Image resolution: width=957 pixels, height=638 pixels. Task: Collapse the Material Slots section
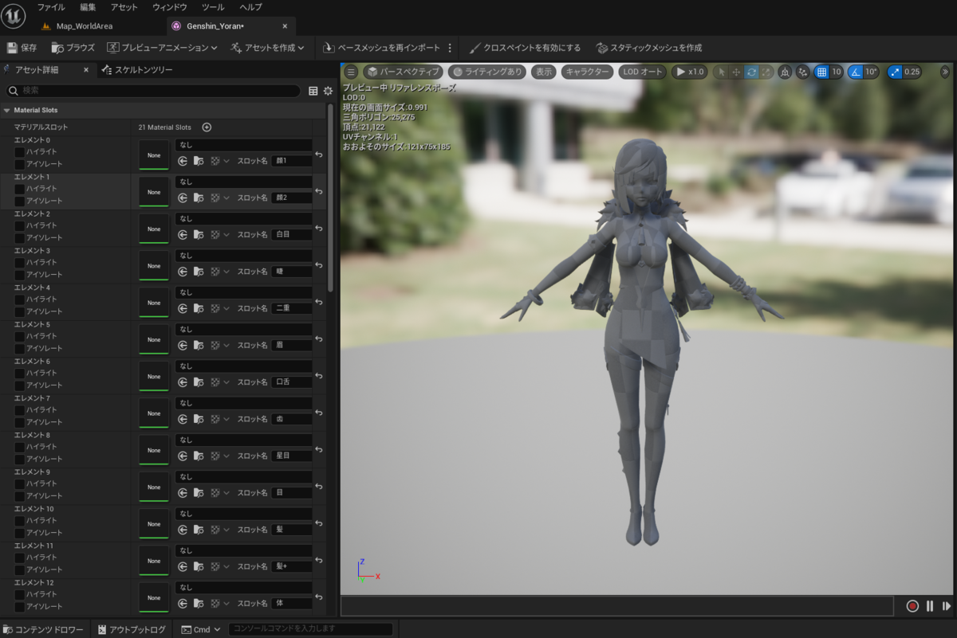tap(7, 110)
